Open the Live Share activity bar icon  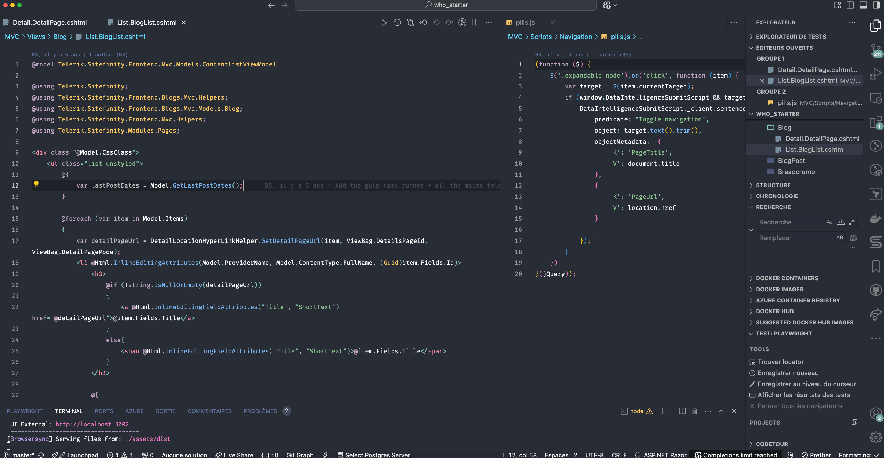pos(875,314)
